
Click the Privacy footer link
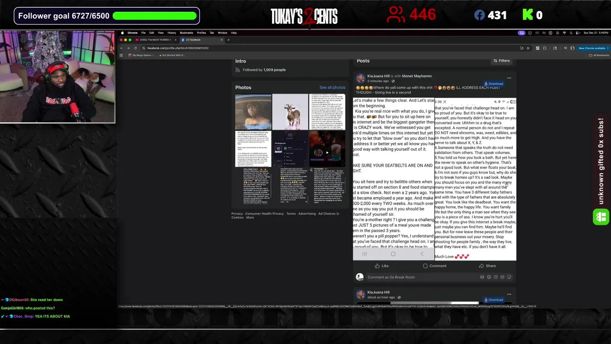[237, 214]
